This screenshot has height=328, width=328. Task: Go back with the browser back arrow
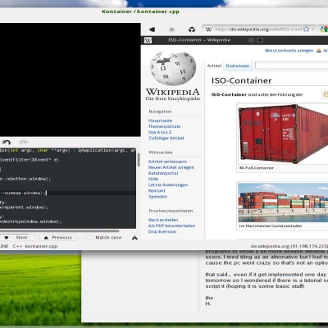pos(152,30)
